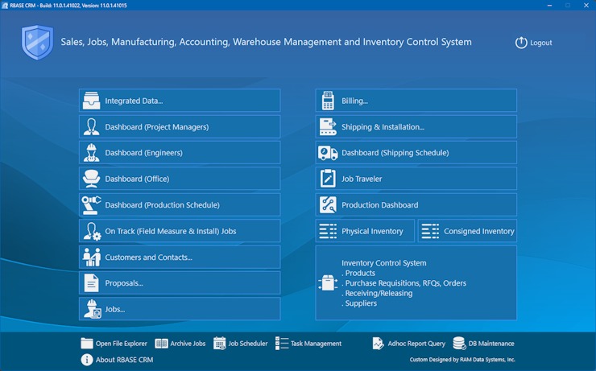Image resolution: width=596 pixels, height=371 pixels.
Task: Click the '. Purchase Requisitions, RFQs, Orders' line
Action: coord(404,283)
